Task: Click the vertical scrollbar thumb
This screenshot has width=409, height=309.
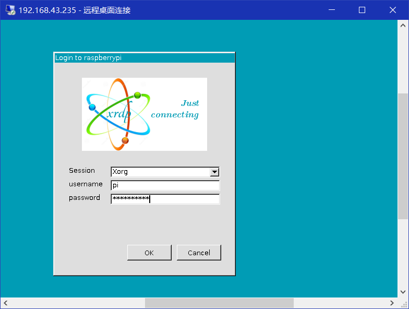Action: [403, 156]
